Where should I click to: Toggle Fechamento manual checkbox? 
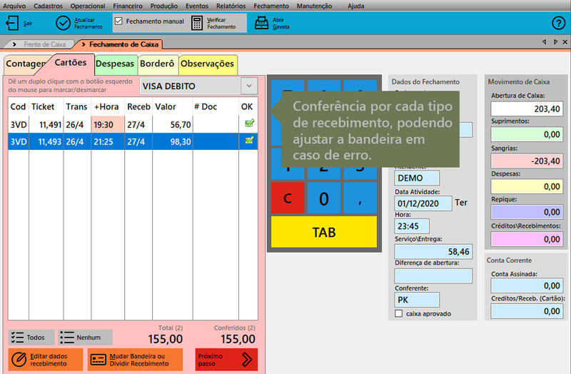click(118, 21)
